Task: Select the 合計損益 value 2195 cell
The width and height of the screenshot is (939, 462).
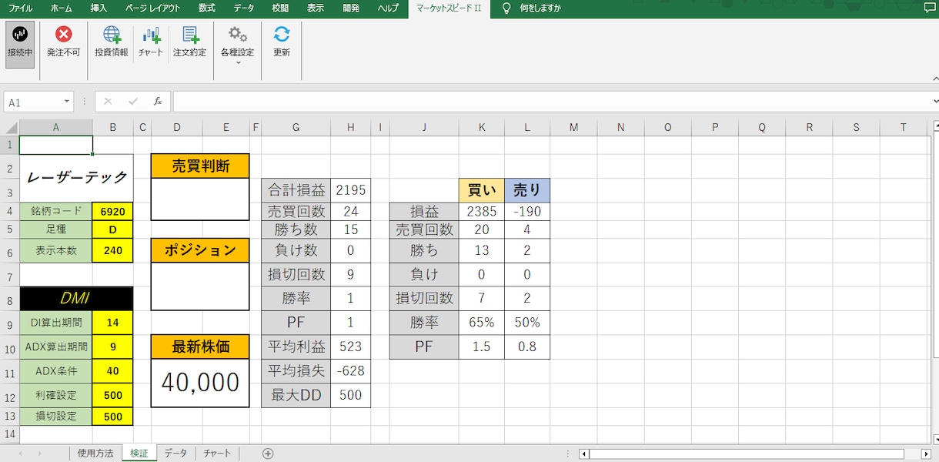Action: pos(350,190)
